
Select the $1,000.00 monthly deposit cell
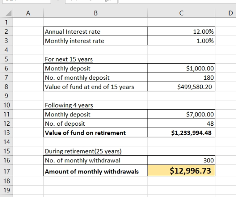click(x=181, y=68)
